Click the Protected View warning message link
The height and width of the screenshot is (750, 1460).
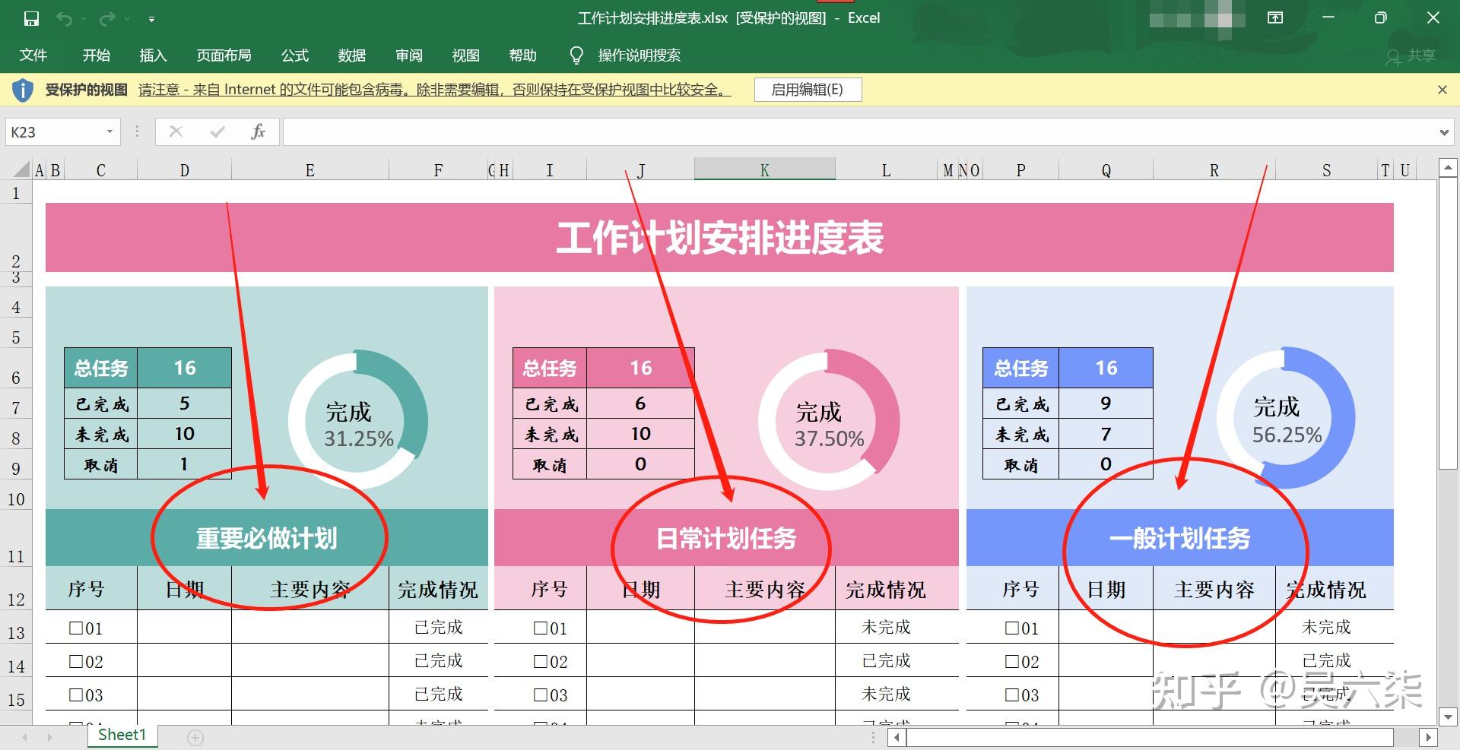coord(434,90)
